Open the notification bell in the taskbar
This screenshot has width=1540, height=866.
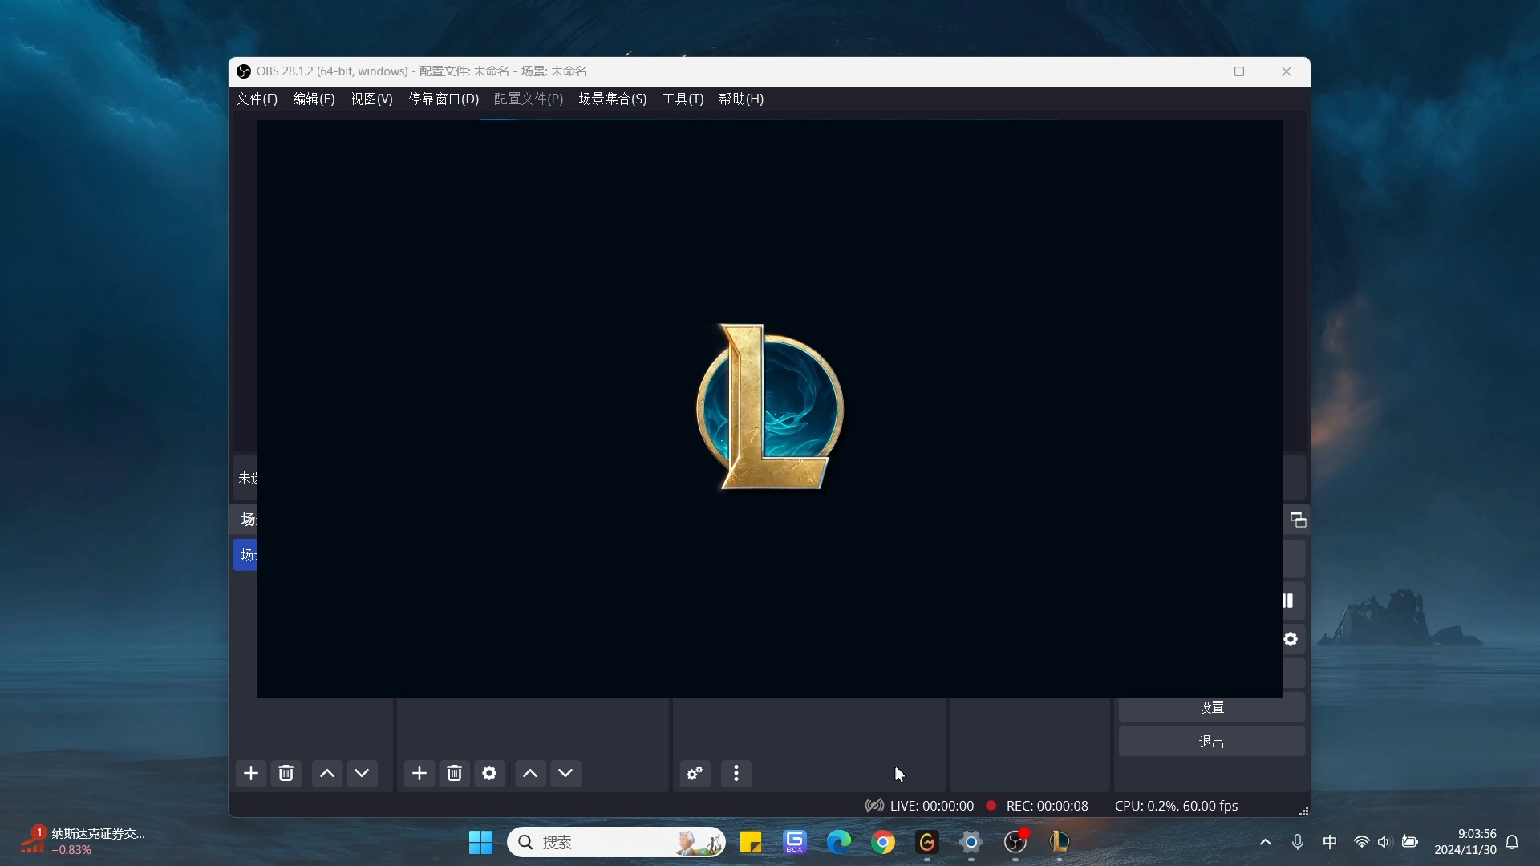click(x=1513, y=842)
